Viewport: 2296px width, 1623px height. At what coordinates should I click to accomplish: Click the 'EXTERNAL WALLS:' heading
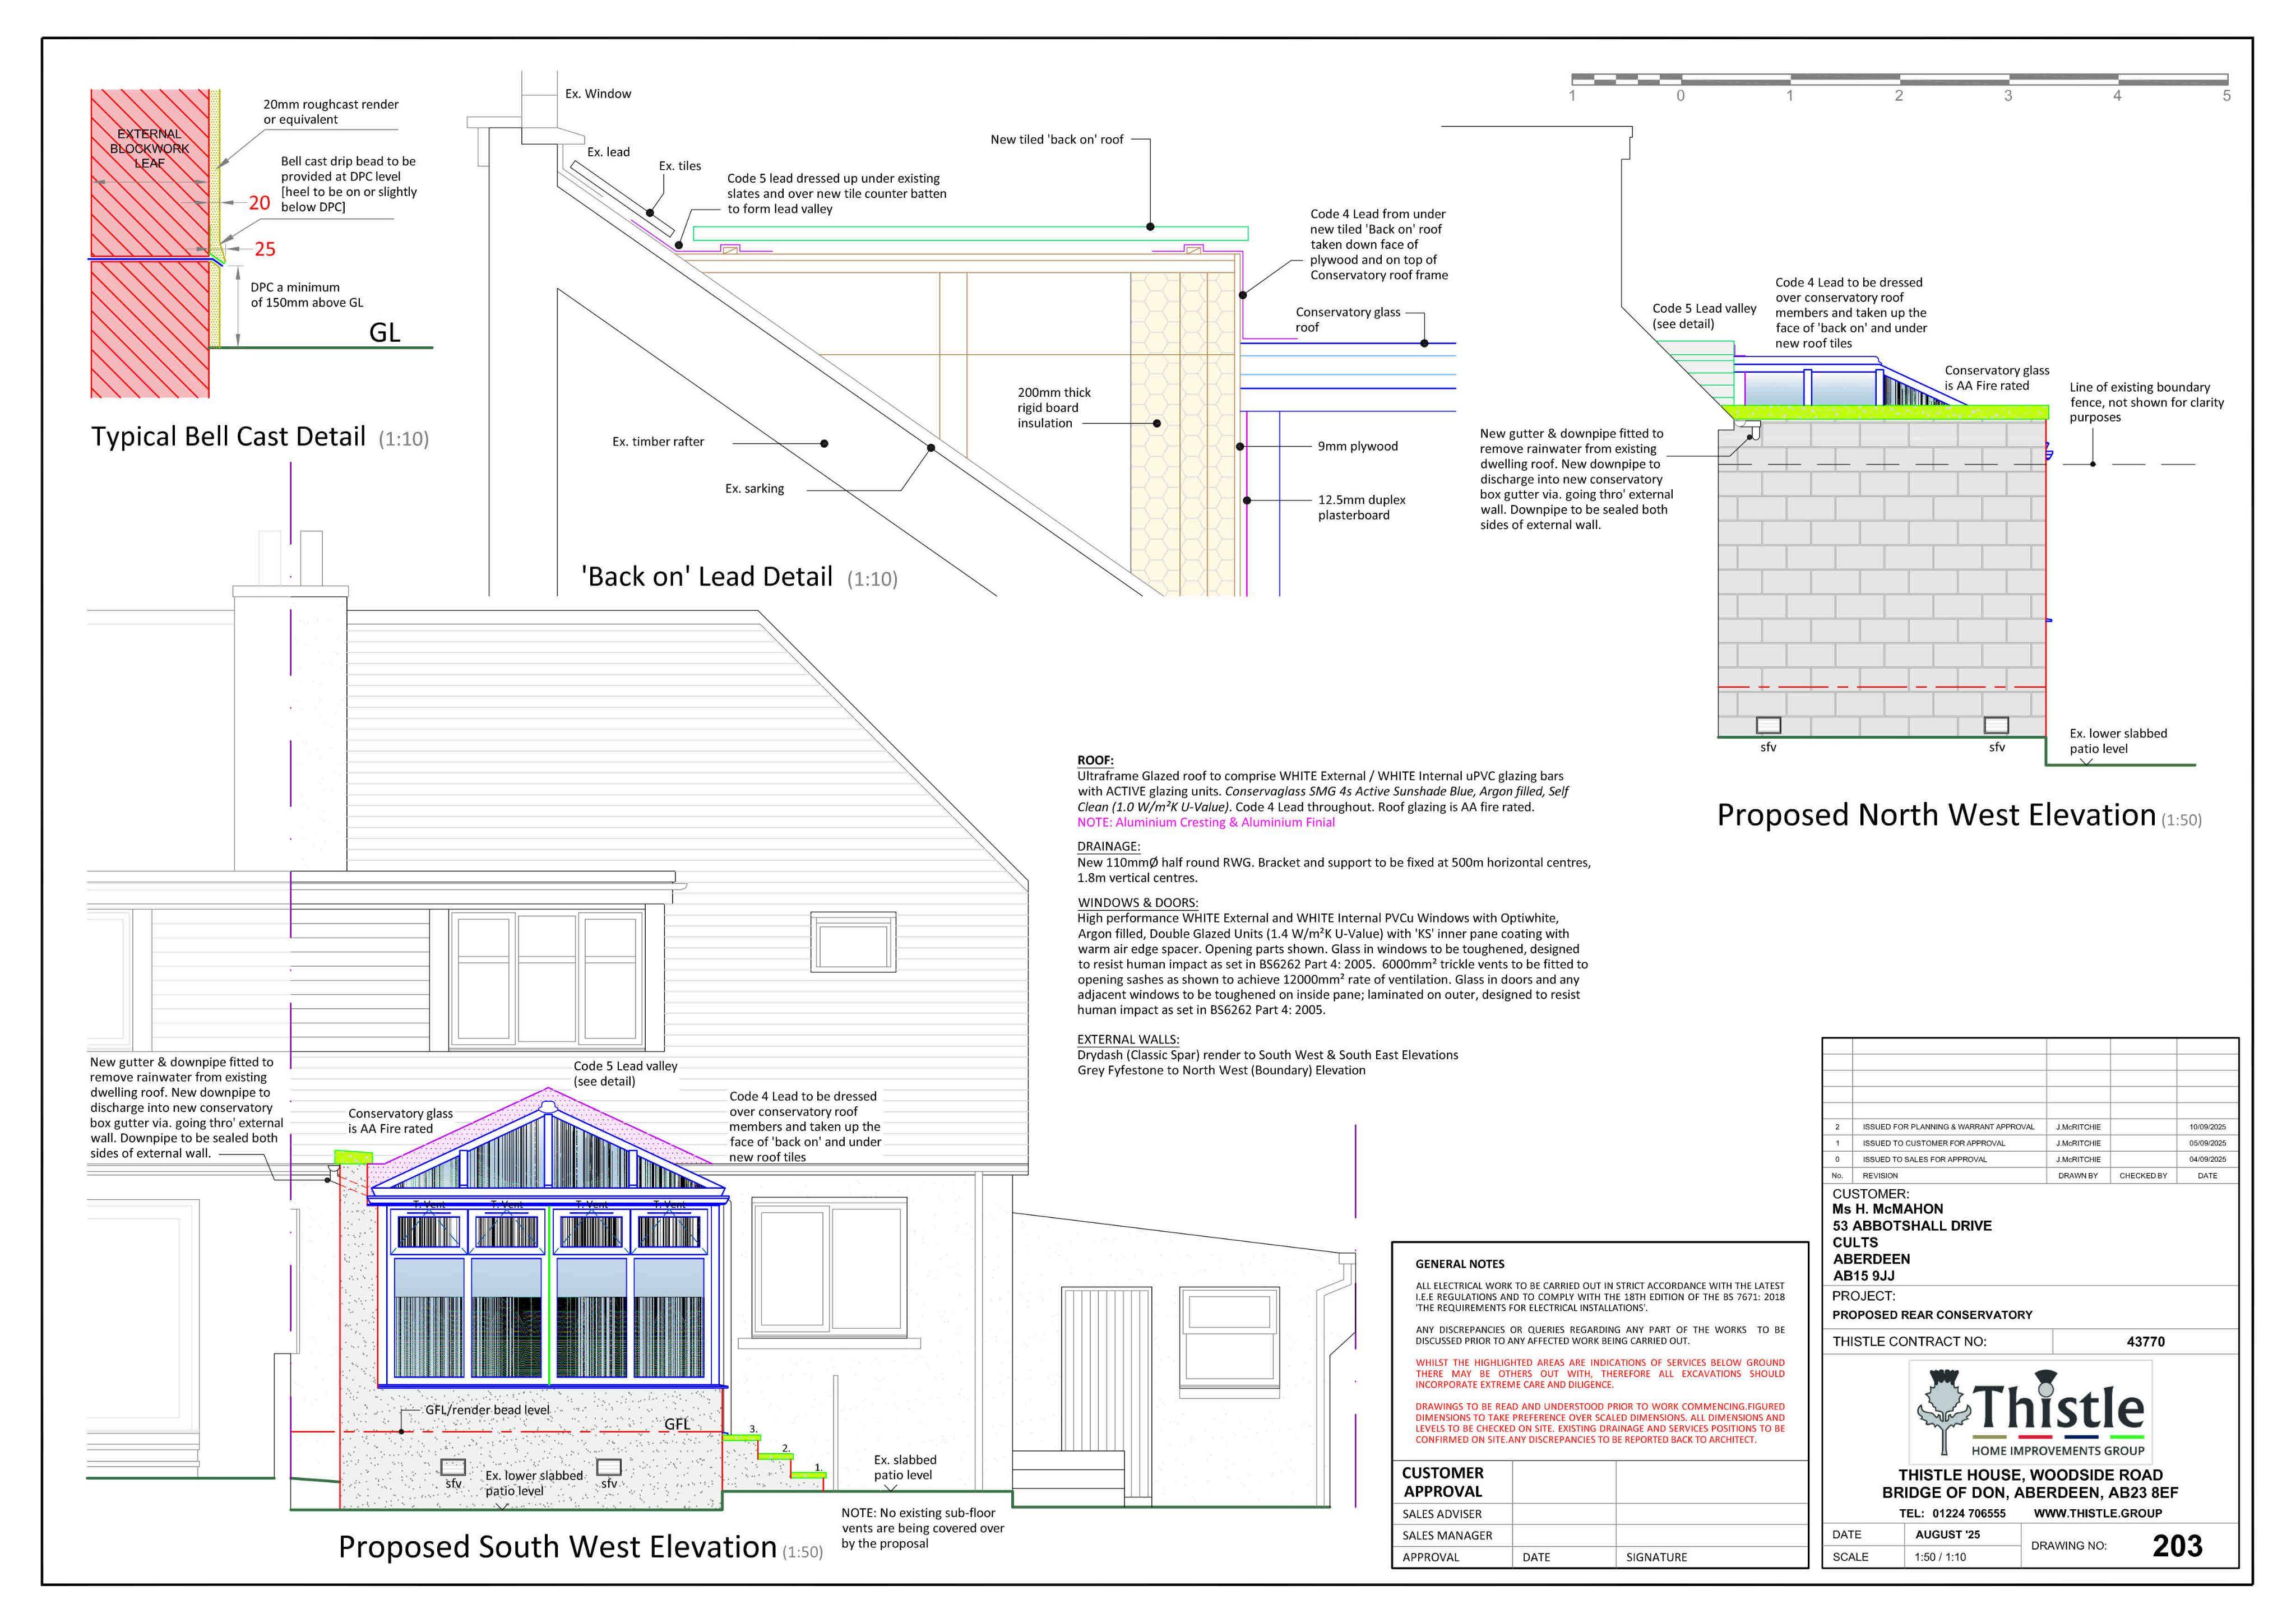[x=1128, y=1039]
